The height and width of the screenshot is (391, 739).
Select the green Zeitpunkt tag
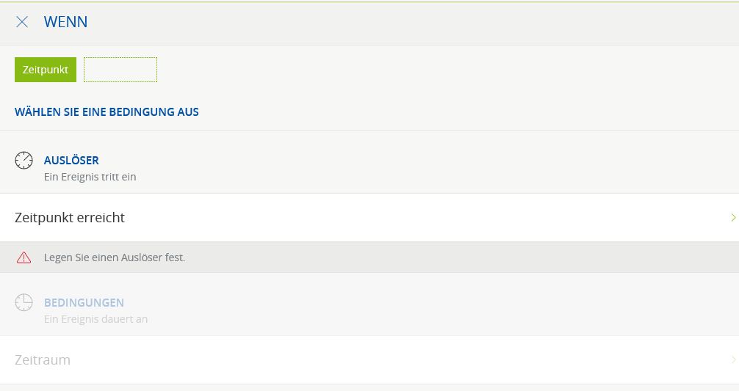[46, 70]
